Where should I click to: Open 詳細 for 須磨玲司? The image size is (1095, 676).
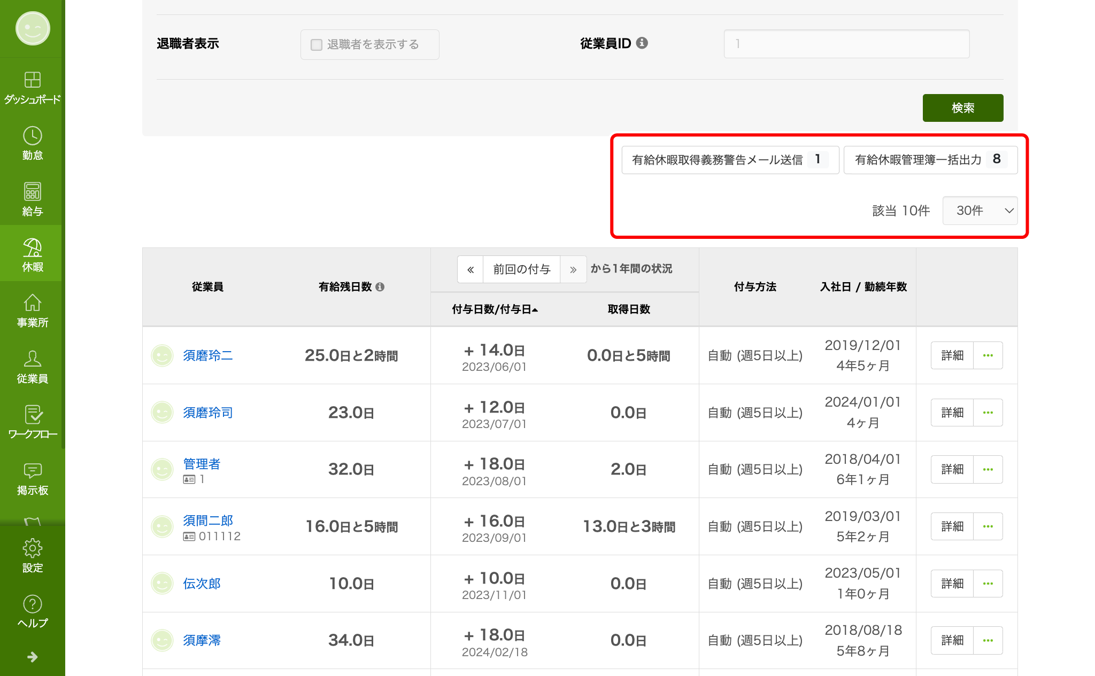952,413
